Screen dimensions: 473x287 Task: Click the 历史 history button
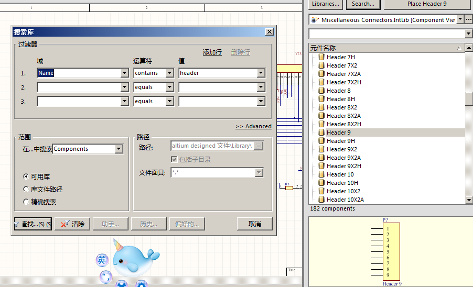click(x=149, y=224)
